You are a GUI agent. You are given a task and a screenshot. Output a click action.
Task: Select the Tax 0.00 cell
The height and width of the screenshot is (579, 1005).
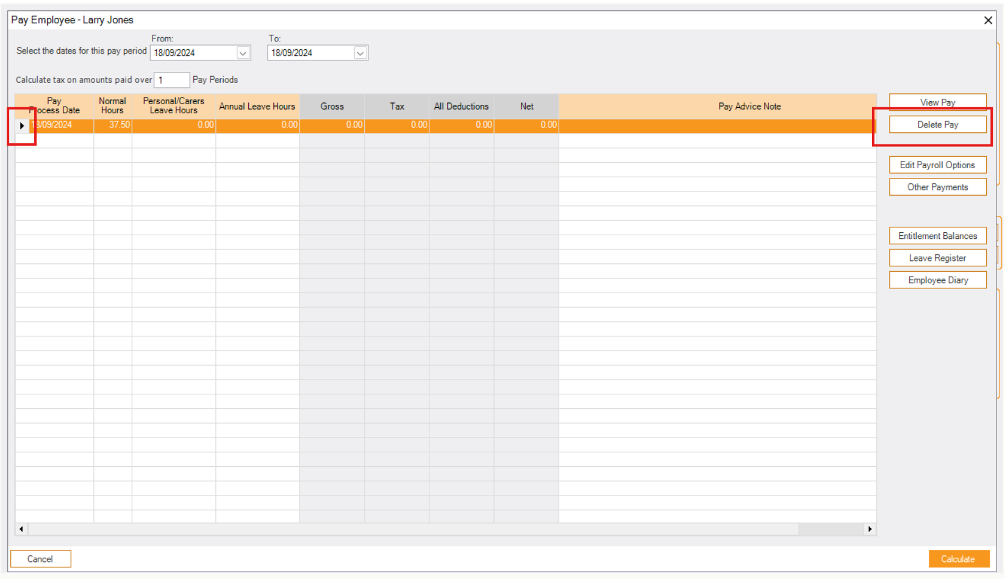pos(397,125)
